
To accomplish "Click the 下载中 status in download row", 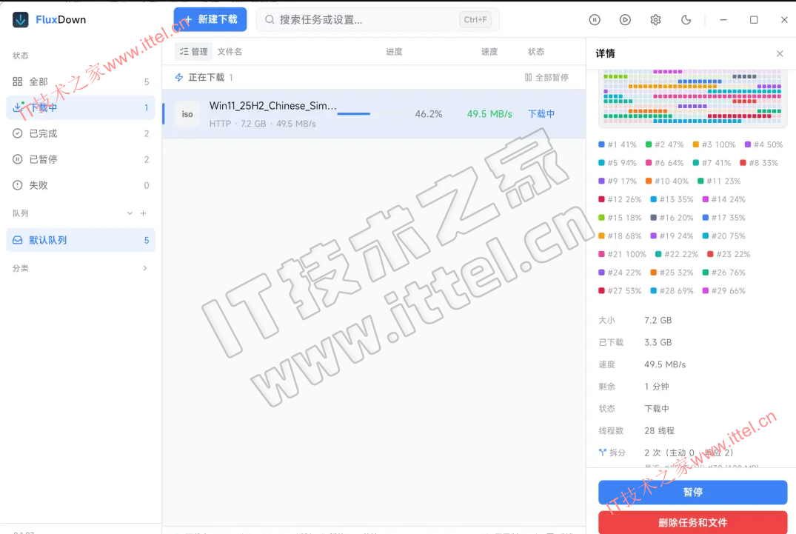I will [541, 114].
